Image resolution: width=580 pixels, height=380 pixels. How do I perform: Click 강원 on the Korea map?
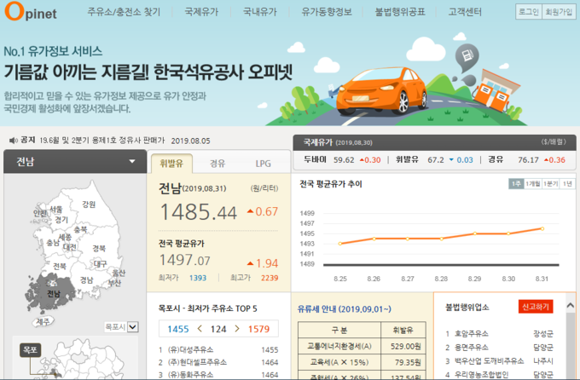pos(89,204)
